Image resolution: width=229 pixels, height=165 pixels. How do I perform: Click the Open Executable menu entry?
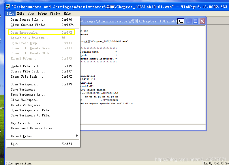(43, 32)
